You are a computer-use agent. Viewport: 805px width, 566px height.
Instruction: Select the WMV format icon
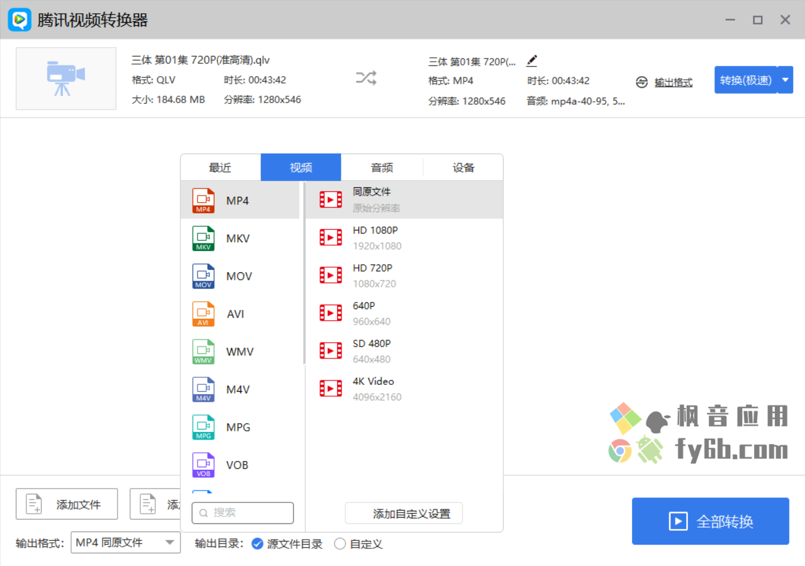[x=203, y=352]
